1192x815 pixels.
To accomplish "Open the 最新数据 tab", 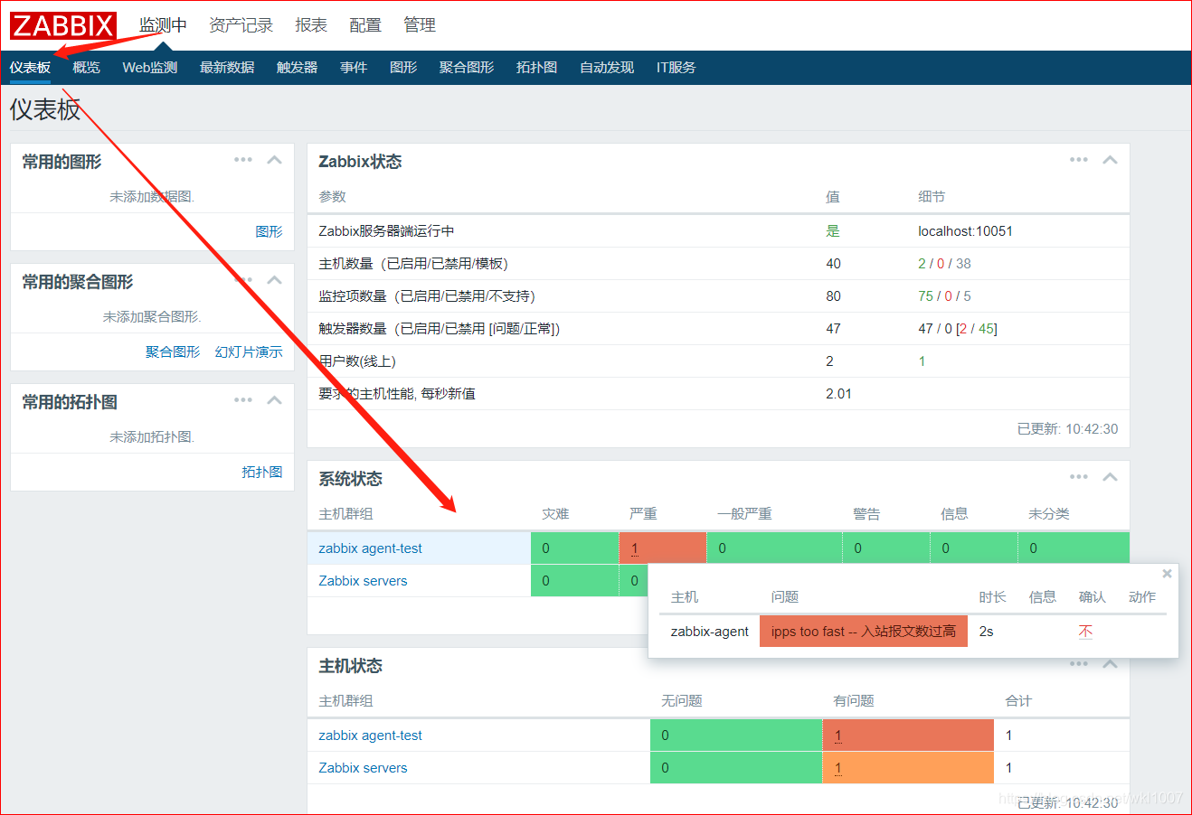I will (x=227, y=68).
